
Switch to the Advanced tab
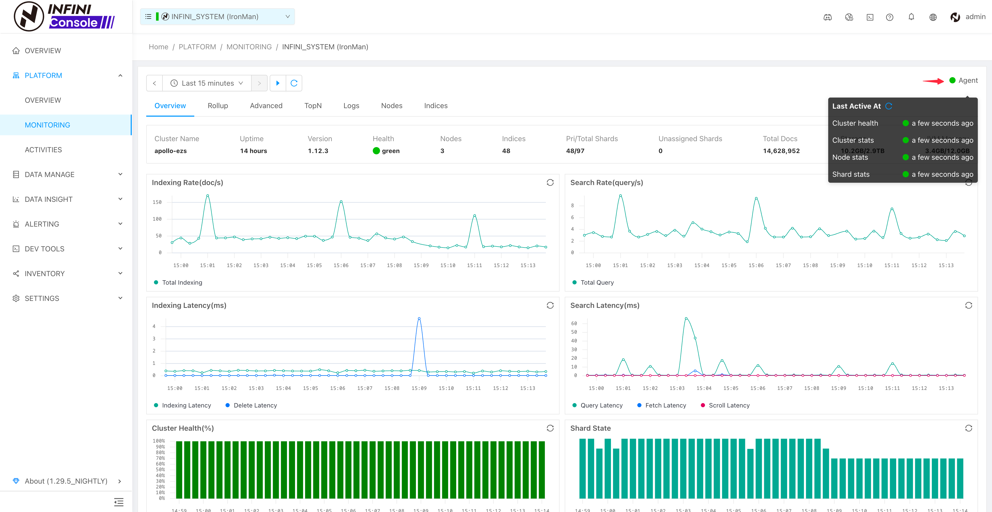coord(266,105)
